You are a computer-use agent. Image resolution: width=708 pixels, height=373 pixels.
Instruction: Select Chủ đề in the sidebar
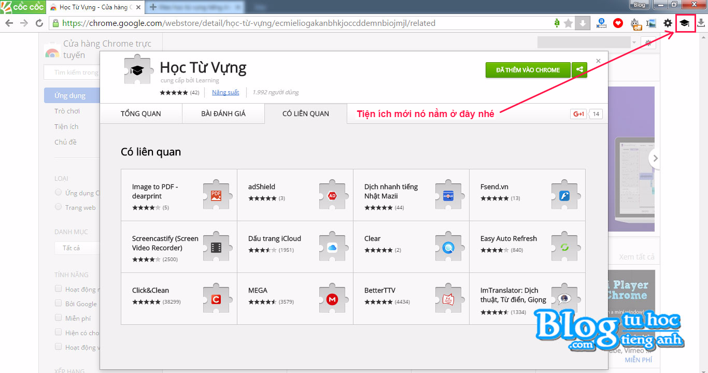(x=65, y=142)
